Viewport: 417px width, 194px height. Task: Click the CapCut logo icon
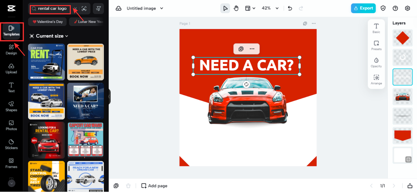click(x=11, y=9)
